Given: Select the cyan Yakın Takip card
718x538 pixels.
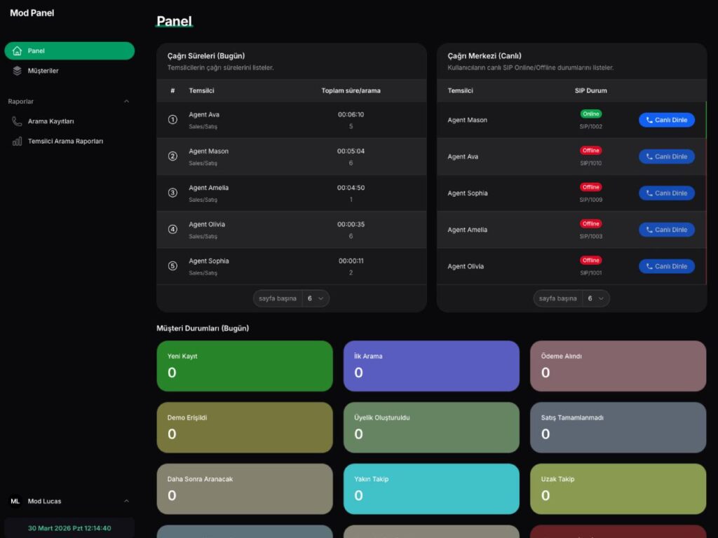Looking at the screenshot, I should pyautogui.click(x=431, y=489).
